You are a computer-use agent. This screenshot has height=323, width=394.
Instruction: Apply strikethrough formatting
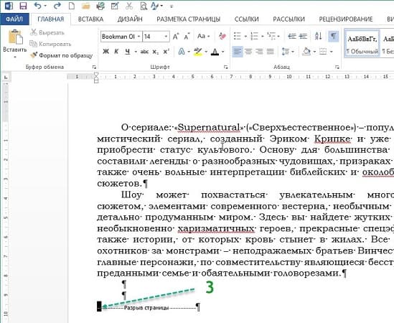pyautogui.click(x=144, y=52)
